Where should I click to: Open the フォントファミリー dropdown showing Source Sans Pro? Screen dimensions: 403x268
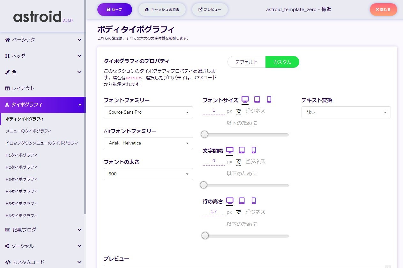148,112
